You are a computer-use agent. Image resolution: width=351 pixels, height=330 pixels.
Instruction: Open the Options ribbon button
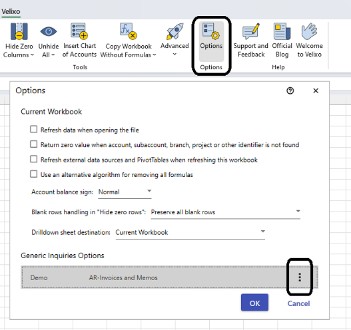(211, 41)
